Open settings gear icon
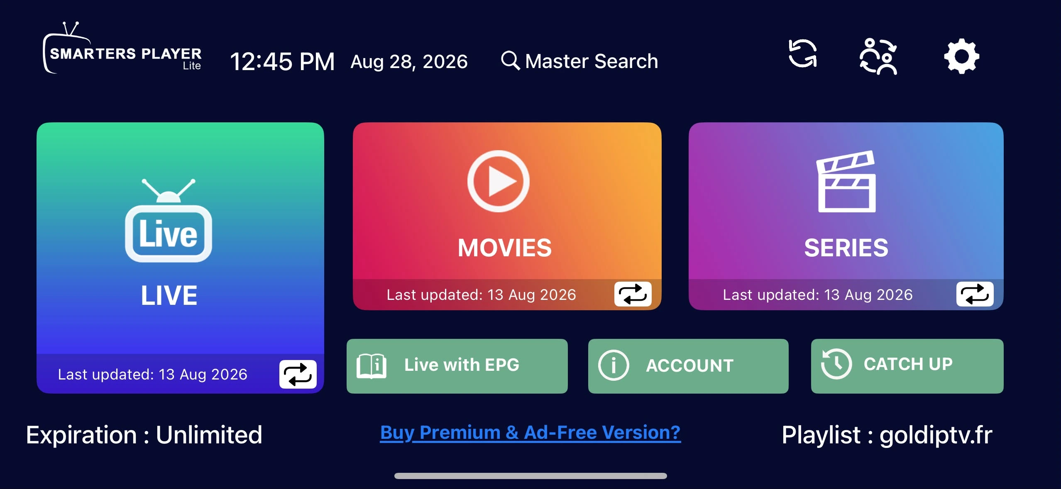 [x=961, y=56]
